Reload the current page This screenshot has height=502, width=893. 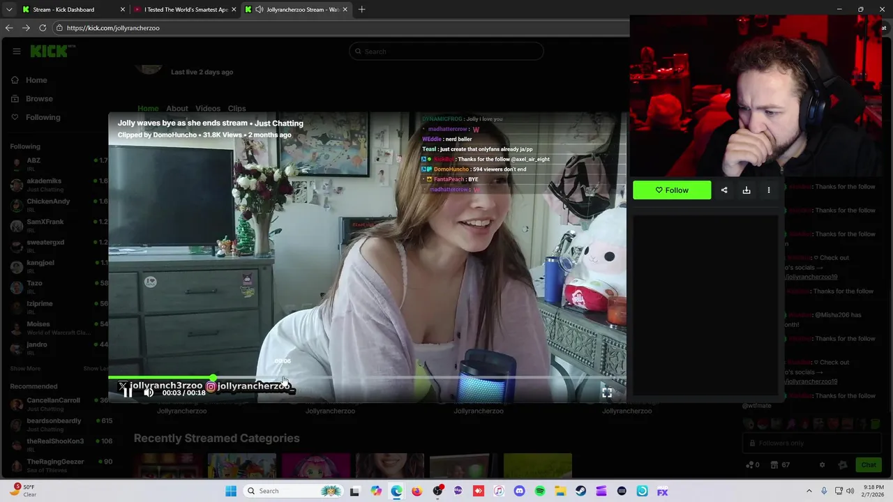pyautogui.click(x=43, y=28)
